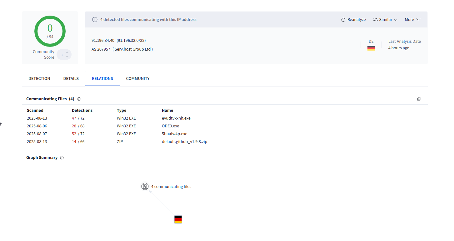The height and width of the screenshot is (241, 454).
Task: Click the info icon next to Graph Summary
Action: [x=62, y=158]
